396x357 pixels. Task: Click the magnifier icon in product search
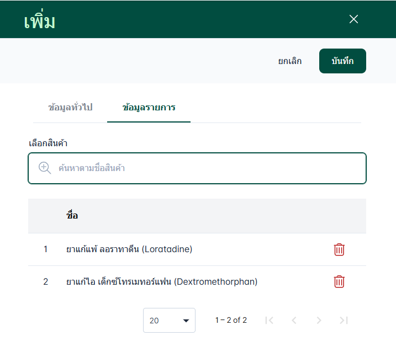click(x=45, y=168)
